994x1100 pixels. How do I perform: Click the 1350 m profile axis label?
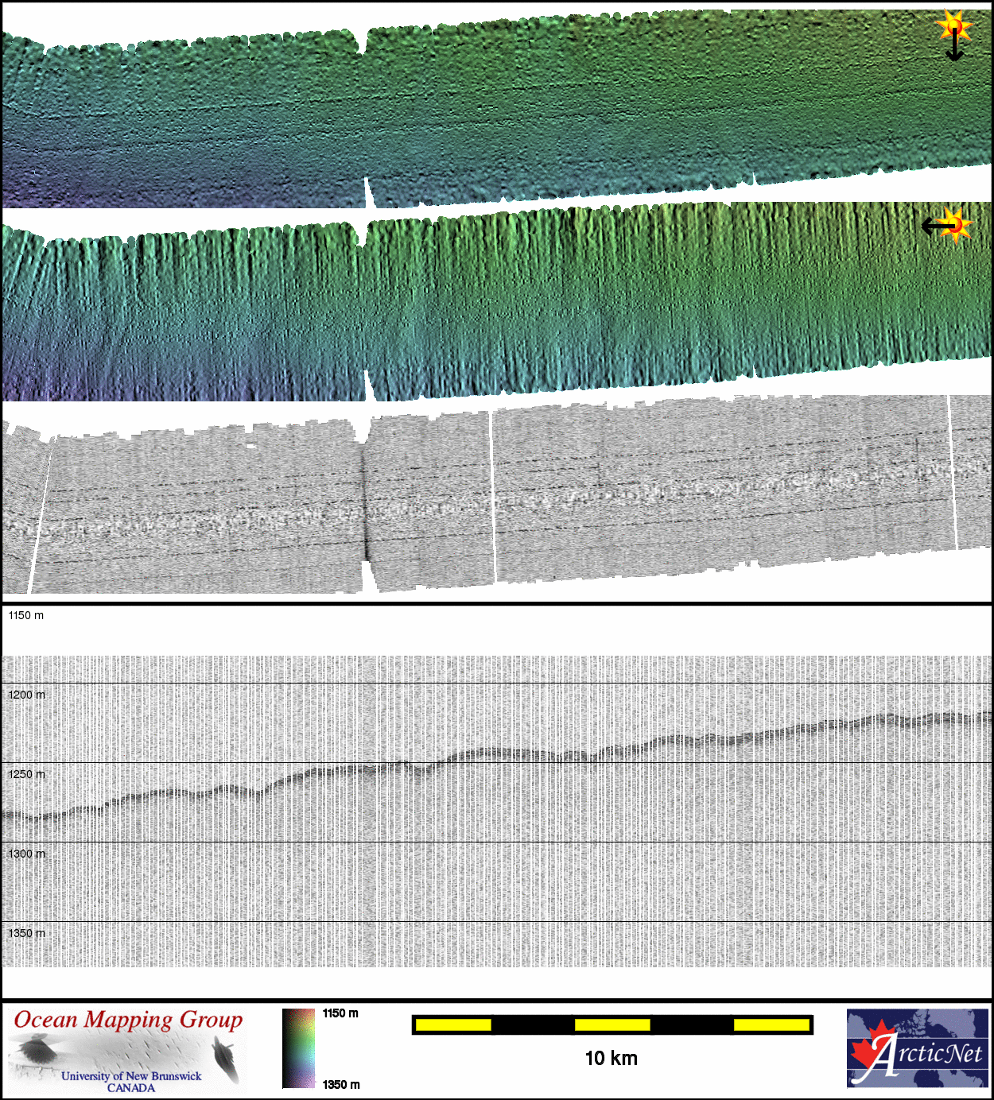tap(26, 933)
